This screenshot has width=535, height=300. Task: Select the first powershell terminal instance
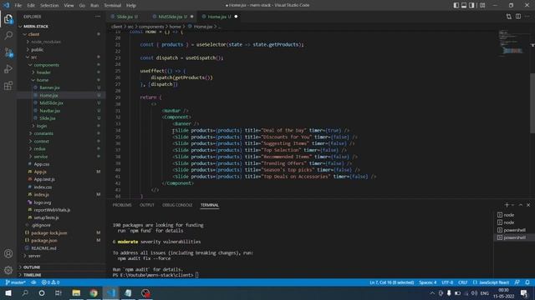pos(513,230)
